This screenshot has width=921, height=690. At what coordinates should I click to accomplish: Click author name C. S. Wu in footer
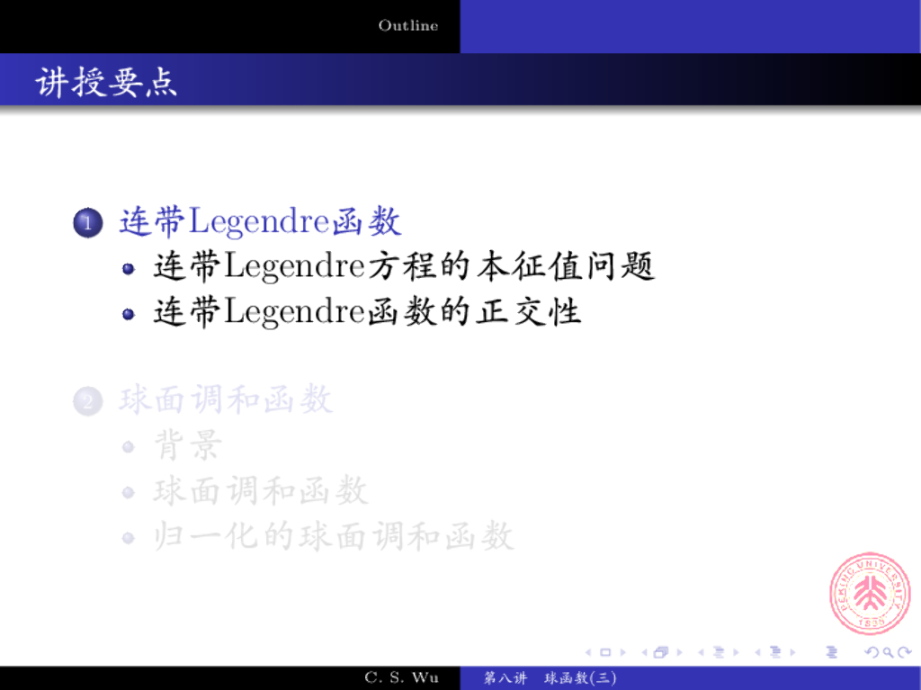click(401, 677)
